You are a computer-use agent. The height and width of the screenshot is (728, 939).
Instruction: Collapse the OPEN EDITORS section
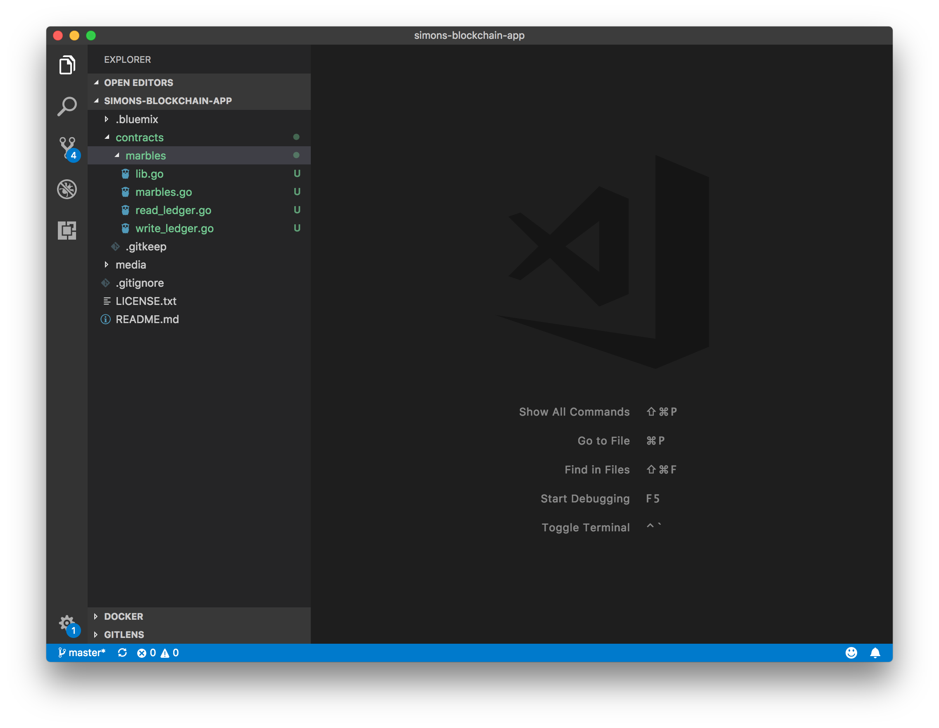click(138, 83)
